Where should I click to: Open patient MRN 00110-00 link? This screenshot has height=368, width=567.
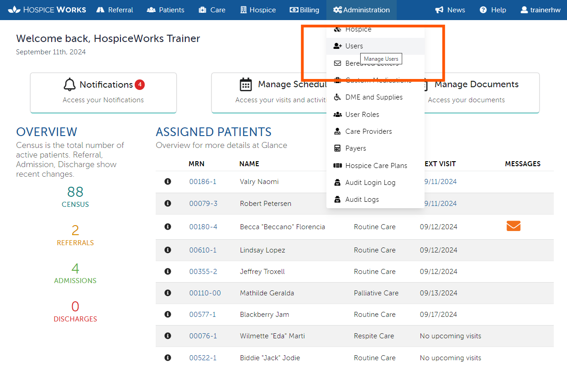tap(205, 293)
